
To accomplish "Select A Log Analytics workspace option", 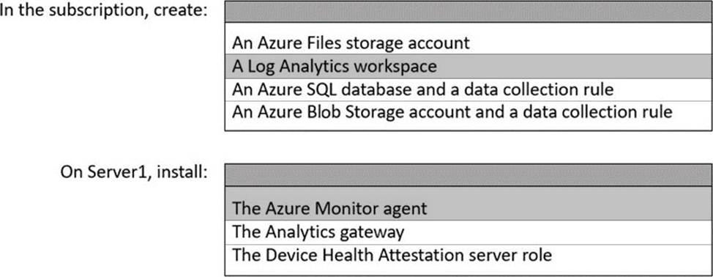I will (x=469, y=67).
